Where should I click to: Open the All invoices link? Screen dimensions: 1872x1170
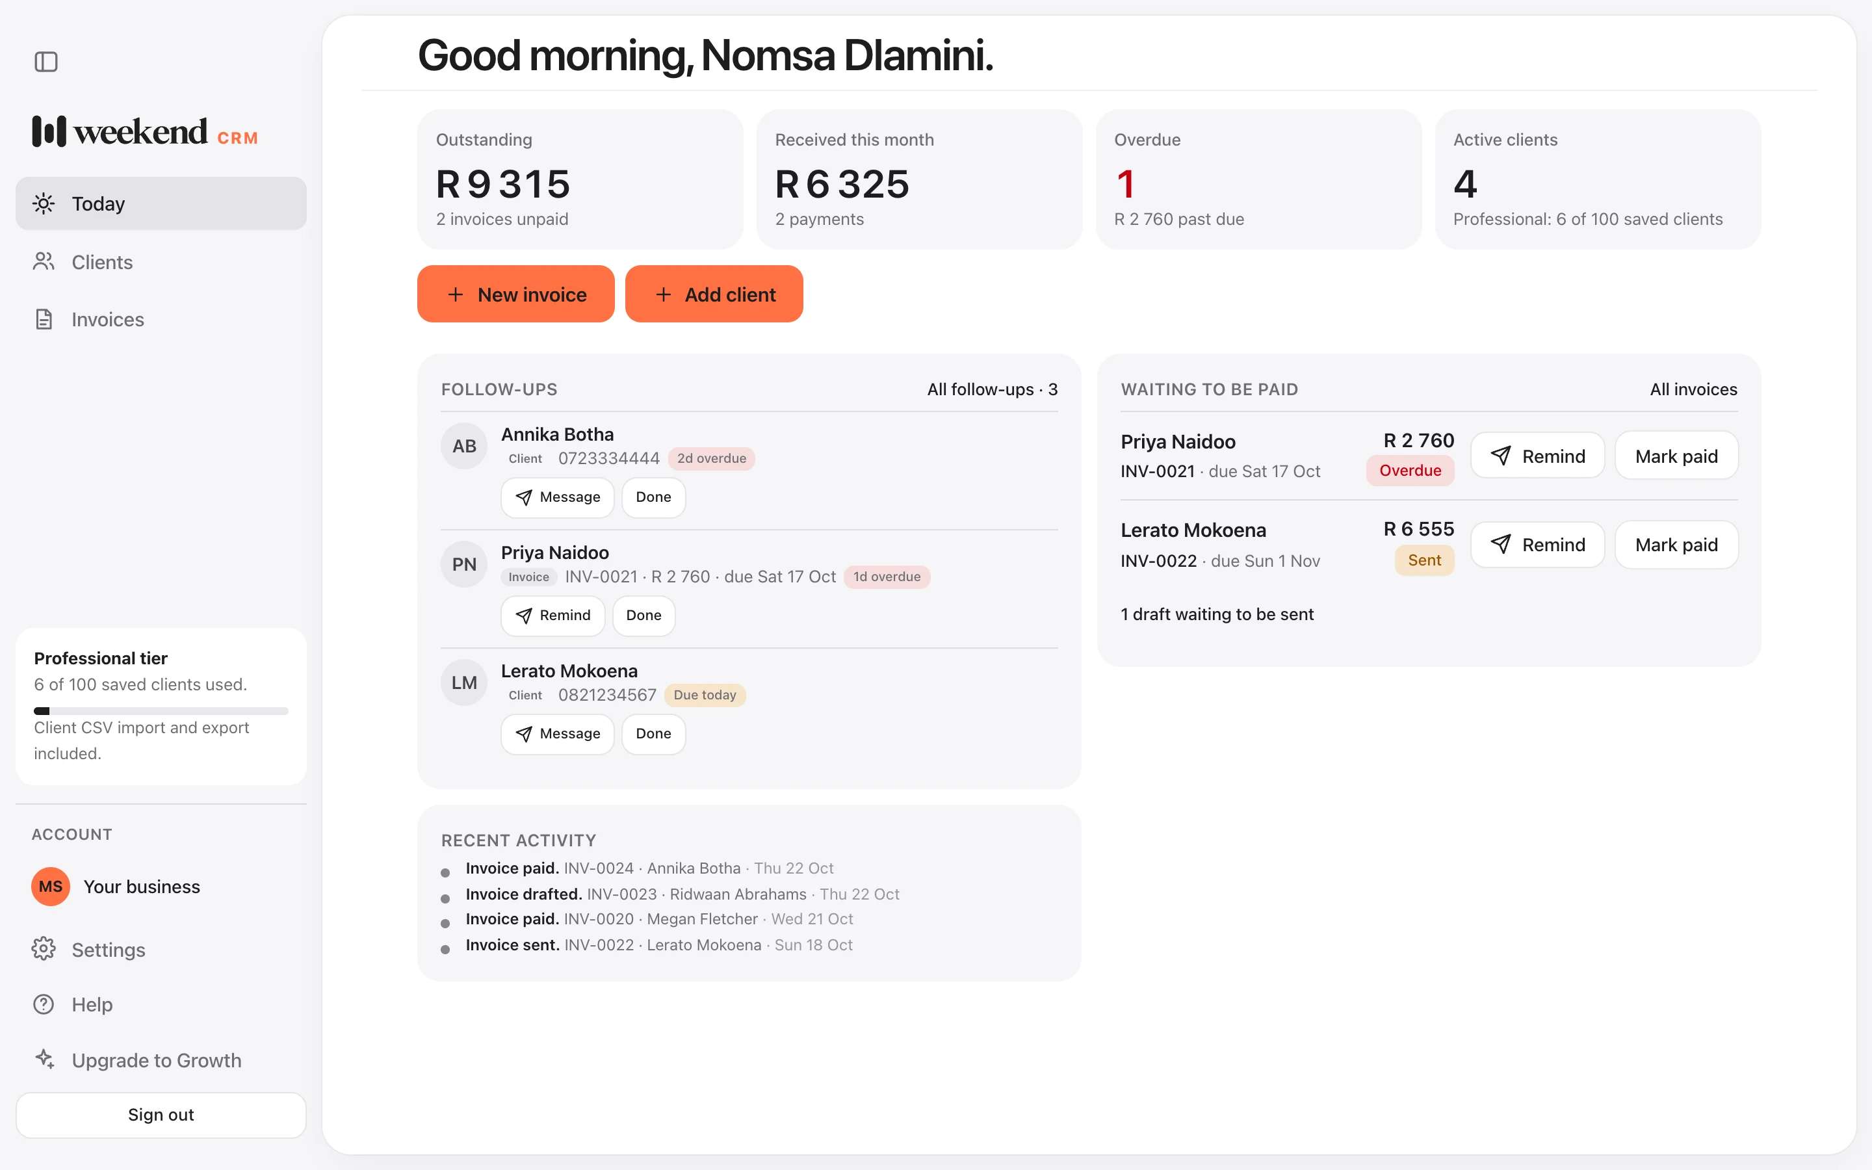click(x=1693, y=389)
